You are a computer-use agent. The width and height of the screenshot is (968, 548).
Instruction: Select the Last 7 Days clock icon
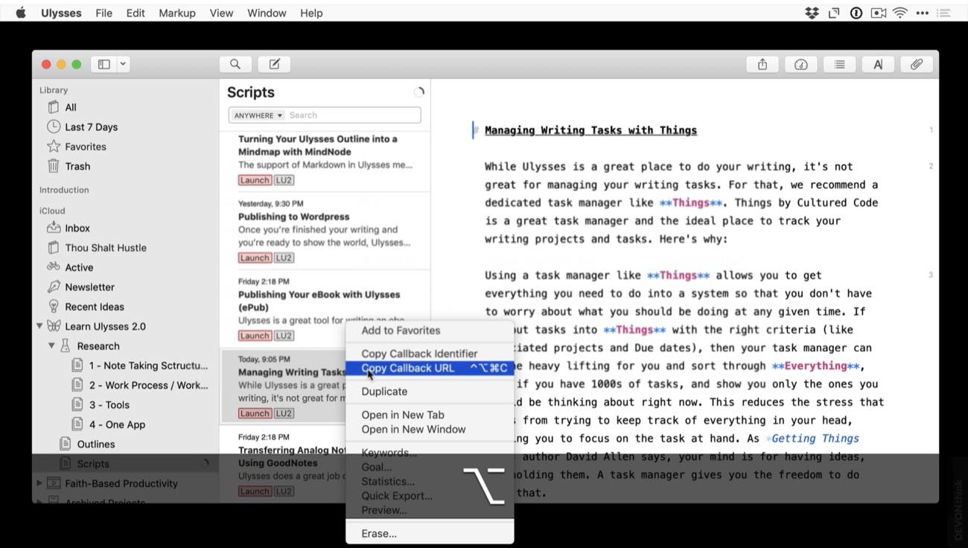coord(54,127)
